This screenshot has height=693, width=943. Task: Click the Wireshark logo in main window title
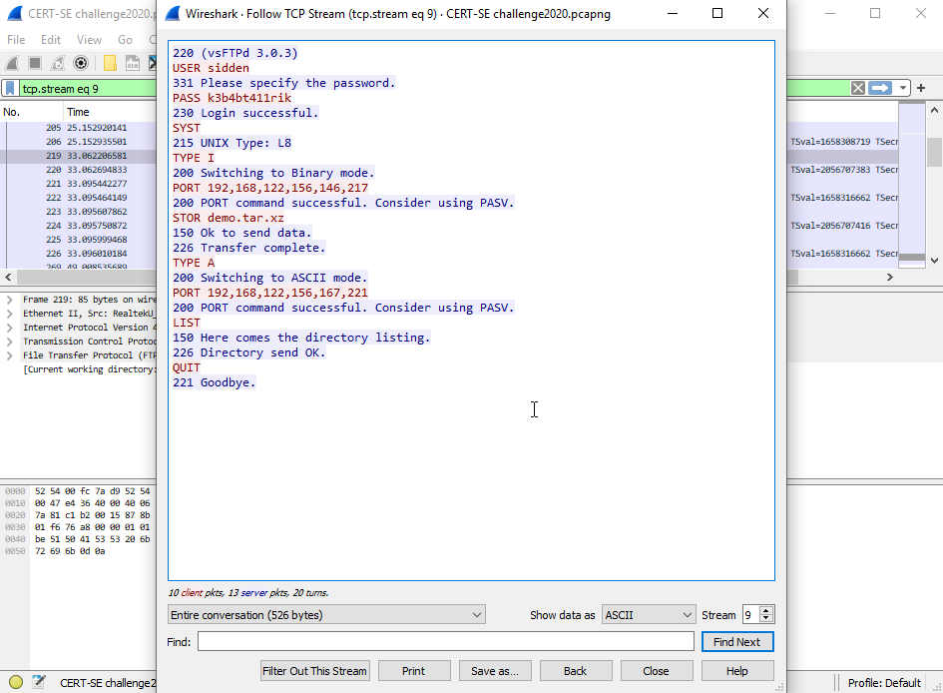(15, 13)
